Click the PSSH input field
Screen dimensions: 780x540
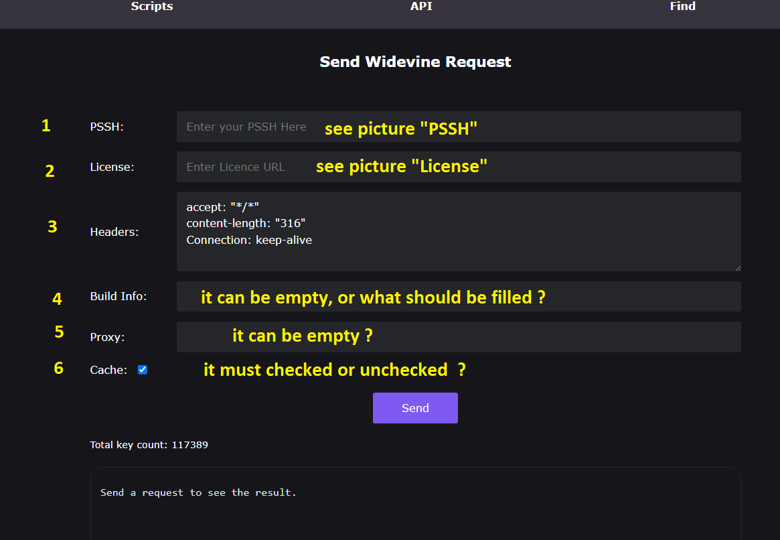pyautogui.click(x=459, y=127)
